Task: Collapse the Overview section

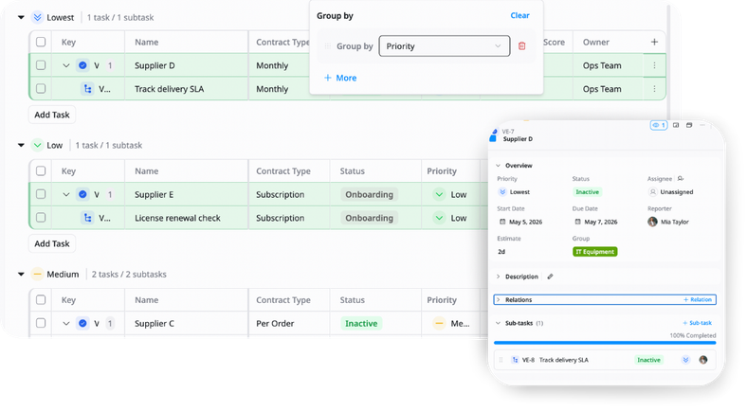Action: point(499,166)
